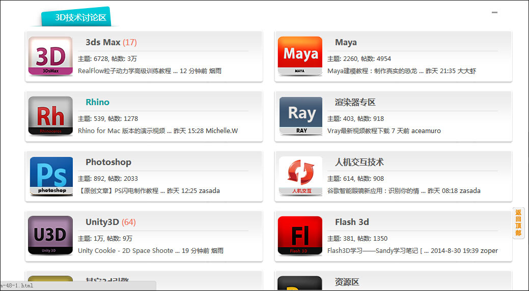Open PS闪电制作教程 post

coord(121,191)
